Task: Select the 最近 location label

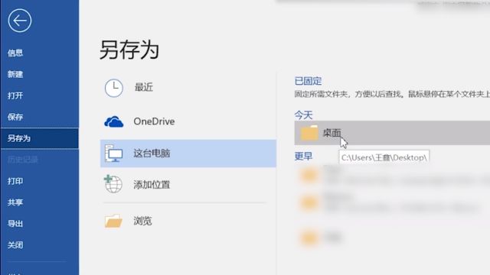Action: 144,87
